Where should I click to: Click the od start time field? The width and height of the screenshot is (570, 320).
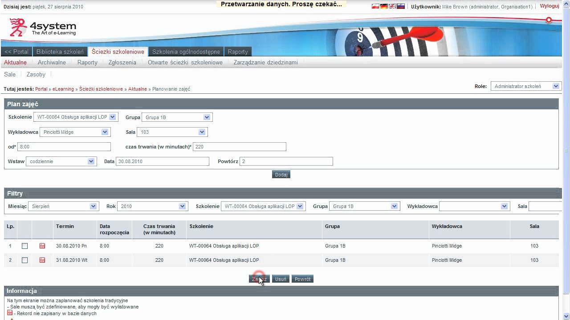[x=64, y=147]
